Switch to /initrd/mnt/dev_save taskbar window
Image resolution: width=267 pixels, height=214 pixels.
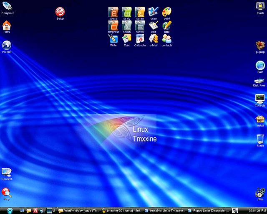coord(79,211)
